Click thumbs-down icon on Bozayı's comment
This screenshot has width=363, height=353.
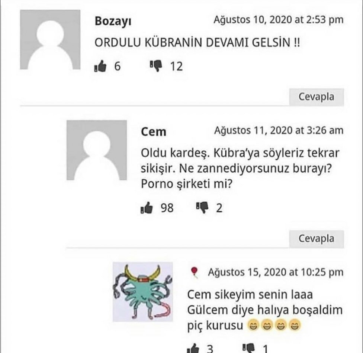pos(156,66)
